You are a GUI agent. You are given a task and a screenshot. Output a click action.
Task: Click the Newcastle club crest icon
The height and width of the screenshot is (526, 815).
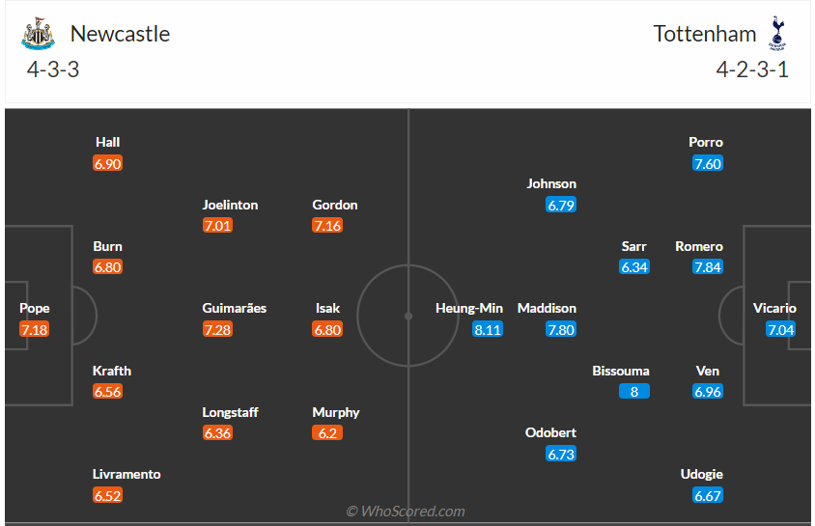point(38,34)
